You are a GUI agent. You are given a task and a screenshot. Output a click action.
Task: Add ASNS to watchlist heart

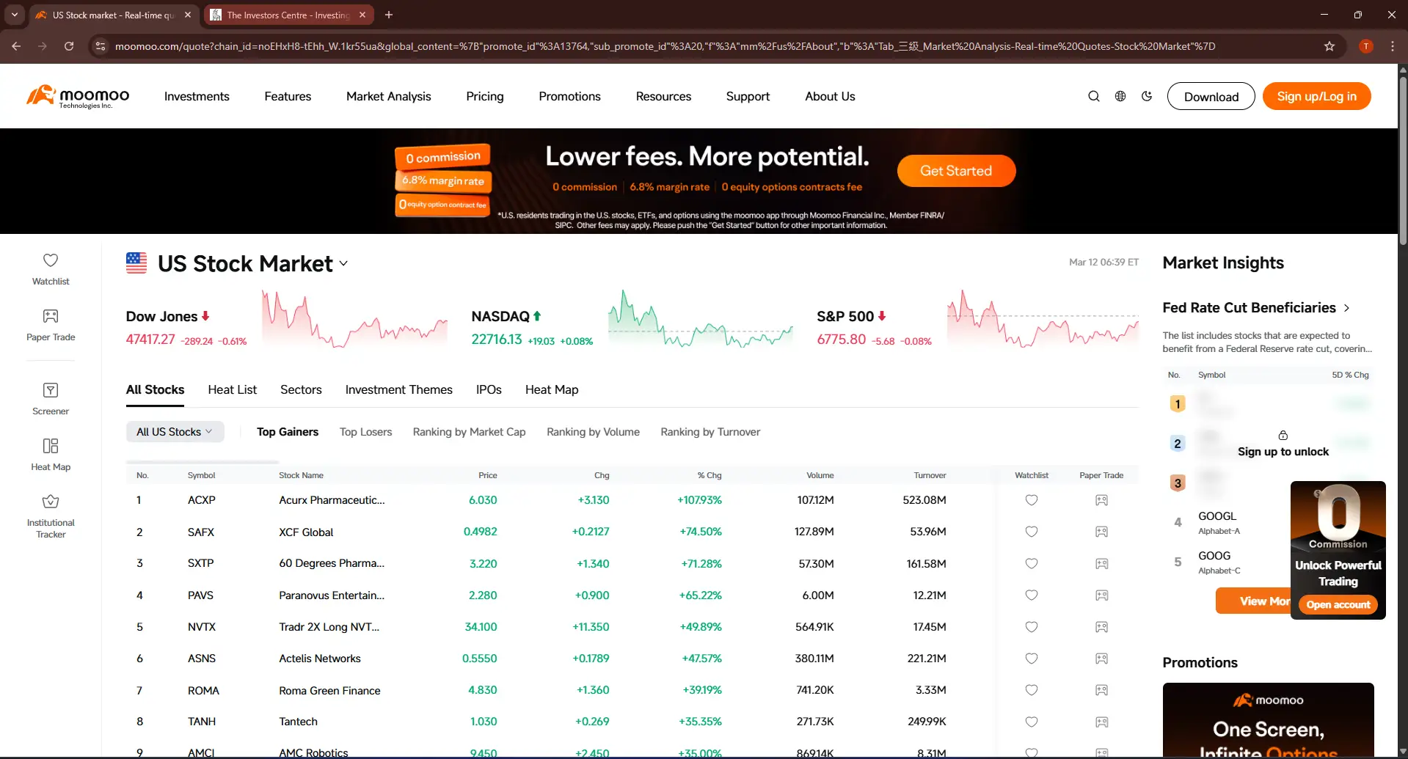tap(1031, 659)
